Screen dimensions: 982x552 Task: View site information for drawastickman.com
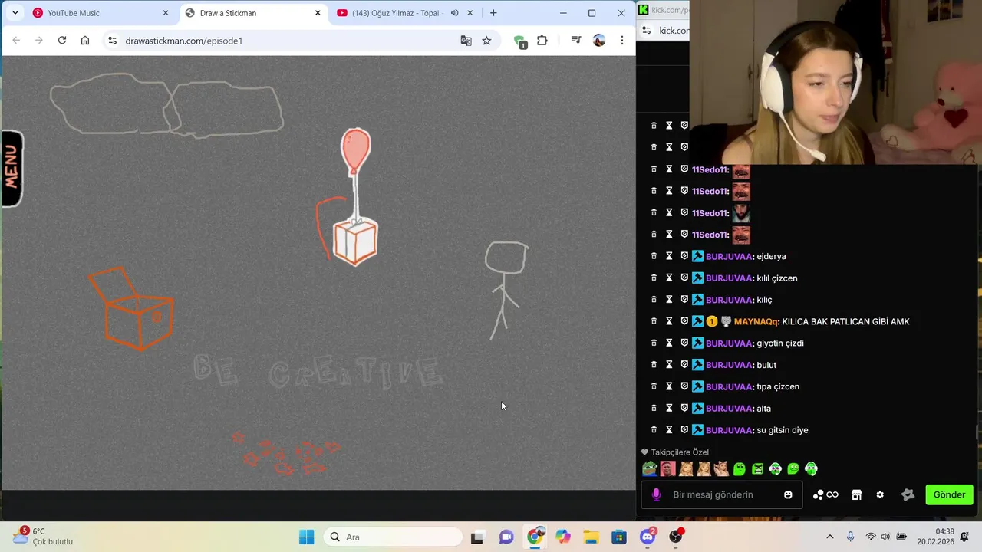click(x=113, y=41)
